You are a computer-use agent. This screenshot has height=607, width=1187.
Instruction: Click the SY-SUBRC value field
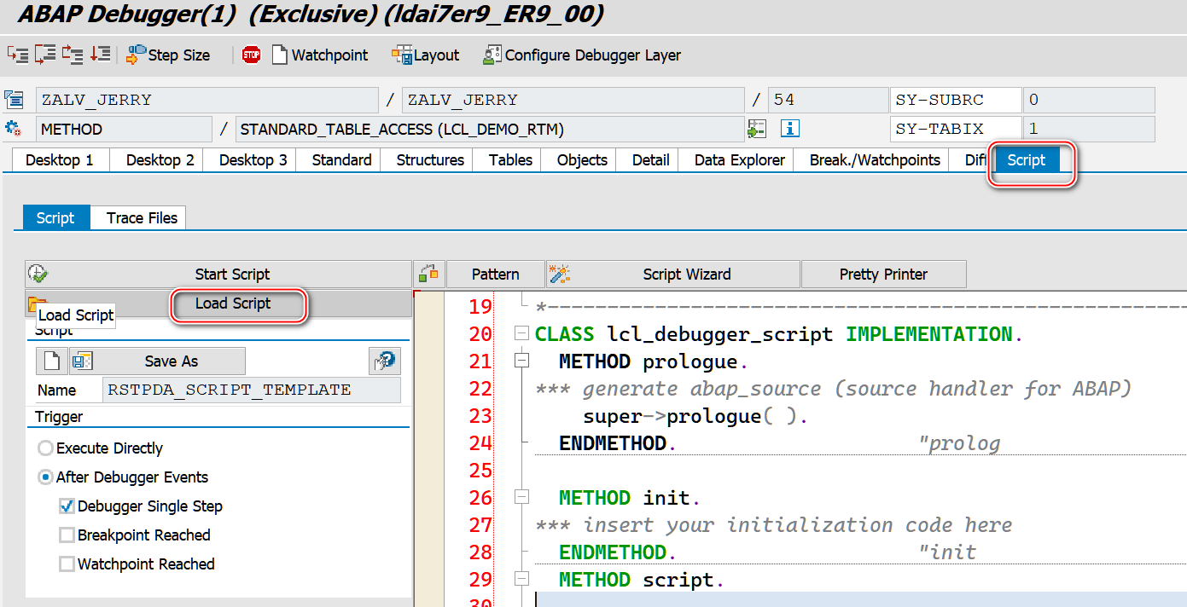(x=1089, y=100)
